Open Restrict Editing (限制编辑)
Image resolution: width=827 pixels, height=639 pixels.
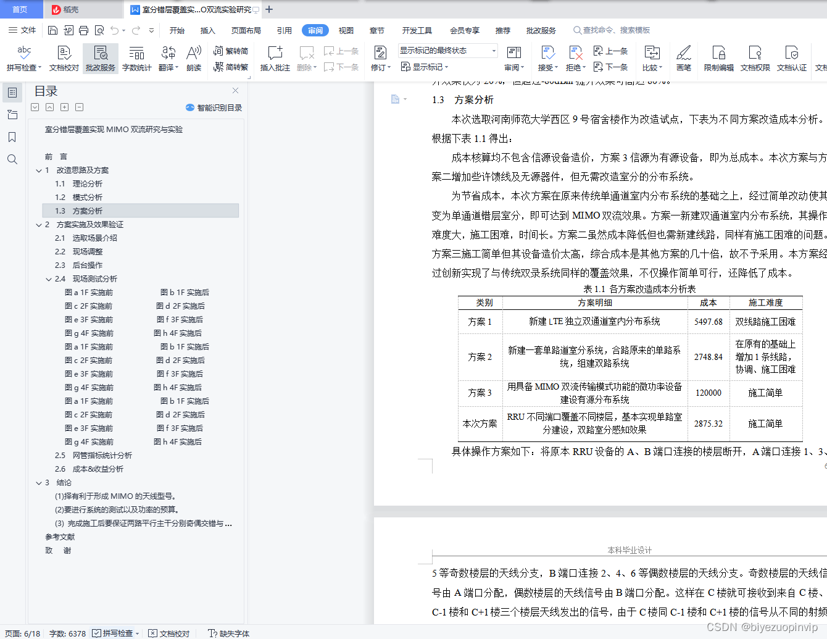[x=719, y=59]
